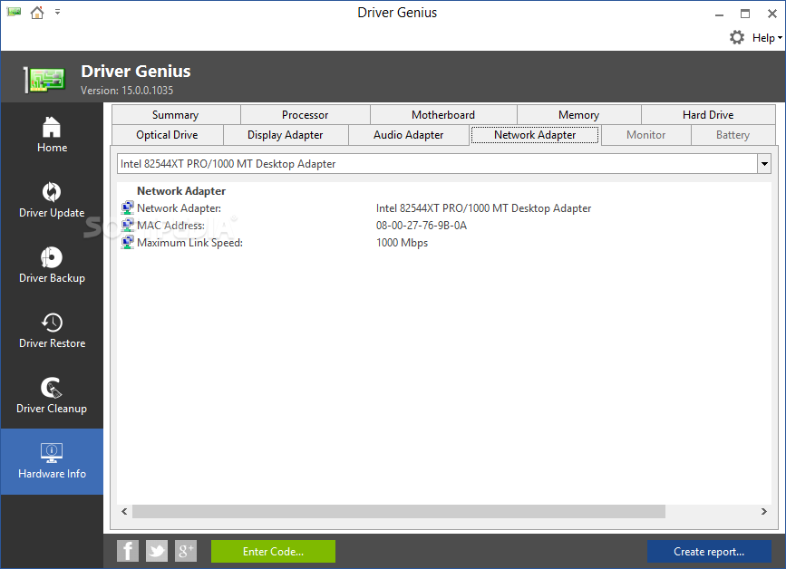This screenshot has height=569, width=786.
Task: Click the Home house icon in sidebar
Action: click(x=52, y=127)
